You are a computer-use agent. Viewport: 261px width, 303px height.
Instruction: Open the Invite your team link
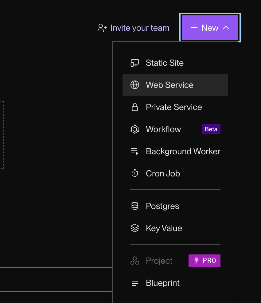[133, 28]
